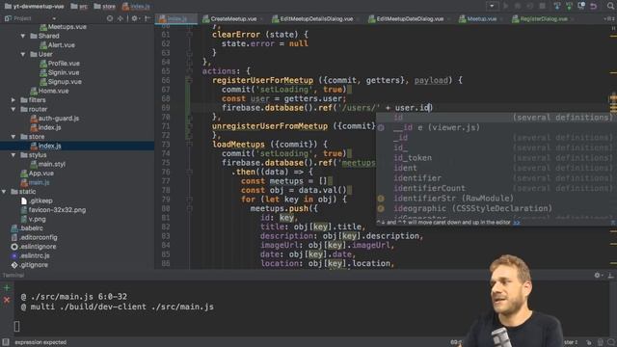Collapse the static folder
This screenshot has width=617, height=347.
4,192
